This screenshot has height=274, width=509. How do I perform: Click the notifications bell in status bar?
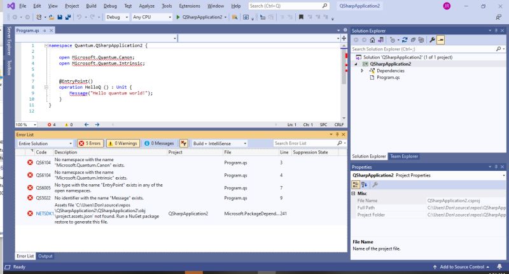pyautogui.click(x=499, y=267)
